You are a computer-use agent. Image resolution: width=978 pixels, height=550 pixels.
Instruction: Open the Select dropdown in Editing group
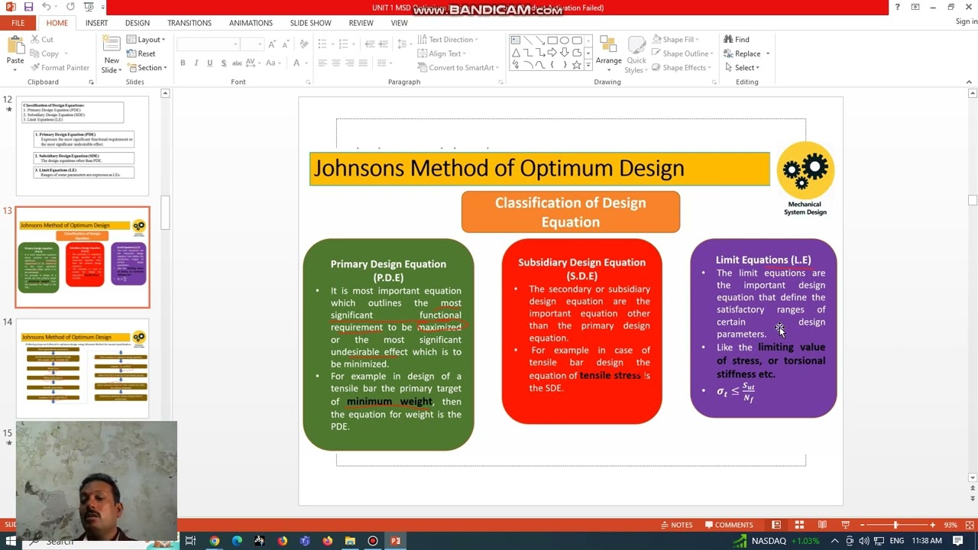(x=741, y=67)
